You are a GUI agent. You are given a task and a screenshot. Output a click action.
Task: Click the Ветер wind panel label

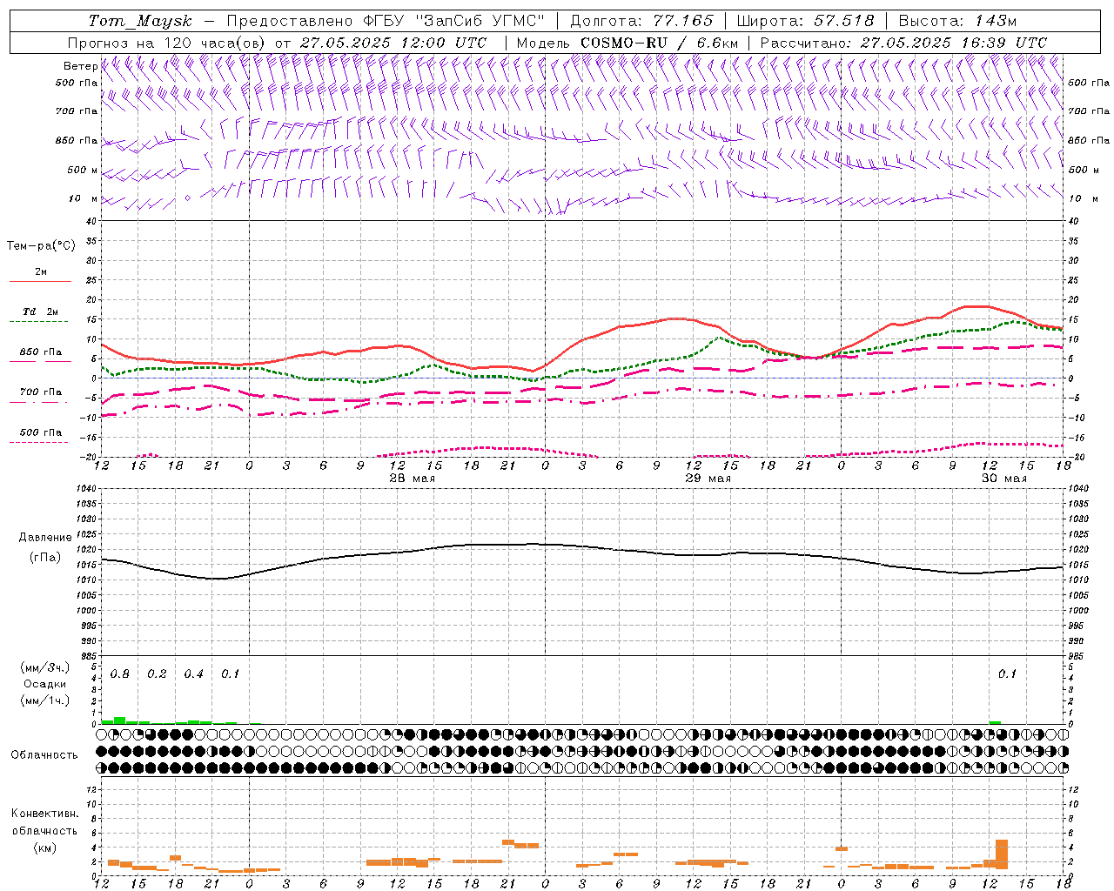[x=80, y=66]
